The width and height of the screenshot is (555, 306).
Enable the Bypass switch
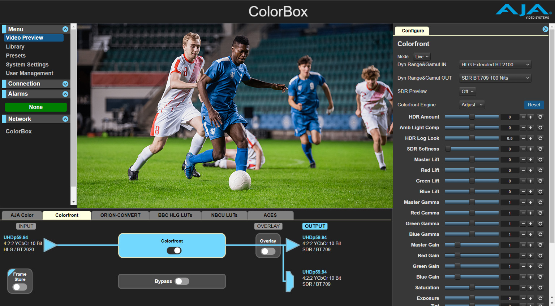tap(182, 281)
